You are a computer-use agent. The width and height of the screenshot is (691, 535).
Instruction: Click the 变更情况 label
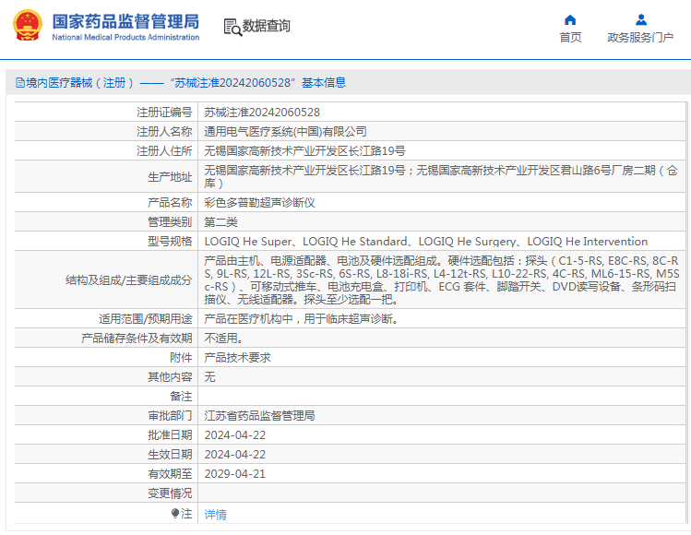coord(170,493)
